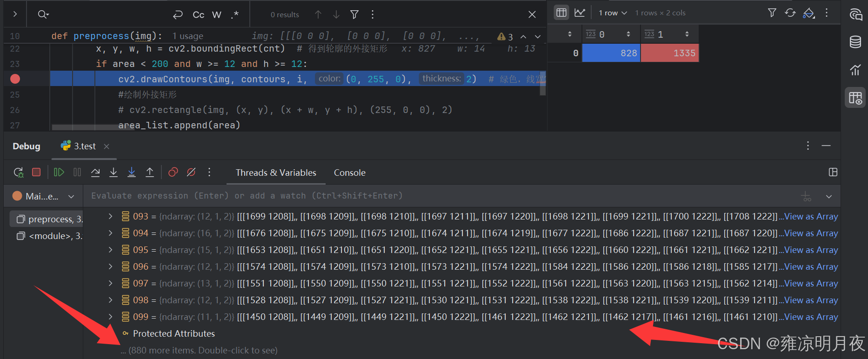Close the editor search bar
The image size is (868, 359).
pyautogui.click(x=532, y=15)
